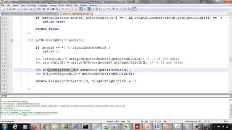Click the Open file toolbar icon
This screenshot has height=130, width=232.
[x=6, y=9]
